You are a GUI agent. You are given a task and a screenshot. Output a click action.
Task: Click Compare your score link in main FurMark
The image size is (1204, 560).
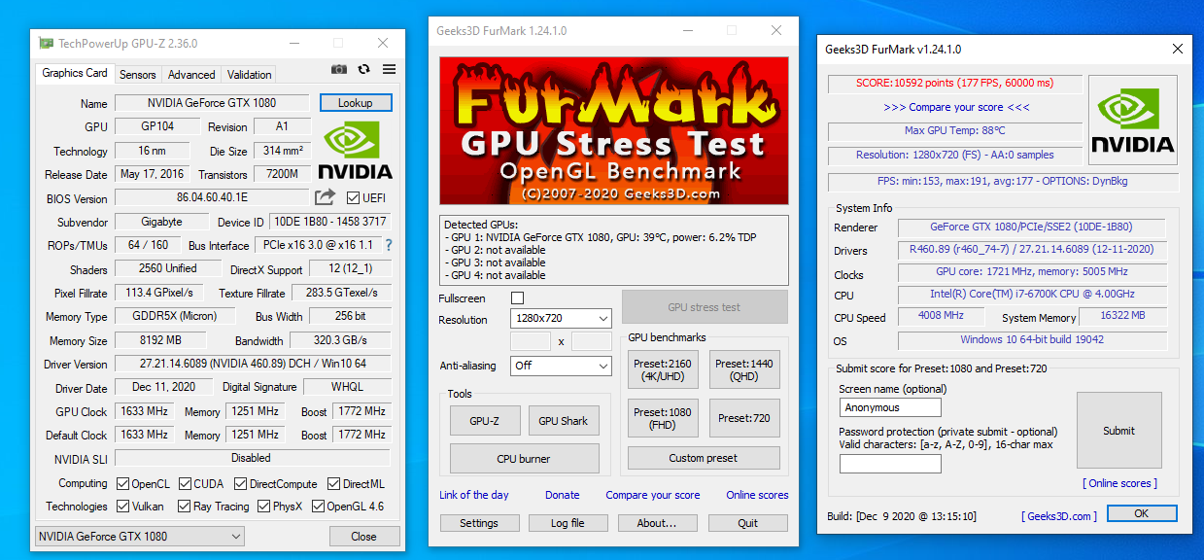tap(653, 495)
